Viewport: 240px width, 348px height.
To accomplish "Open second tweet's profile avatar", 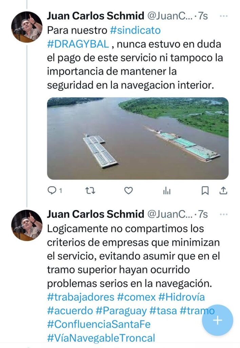I will (27, 225).
